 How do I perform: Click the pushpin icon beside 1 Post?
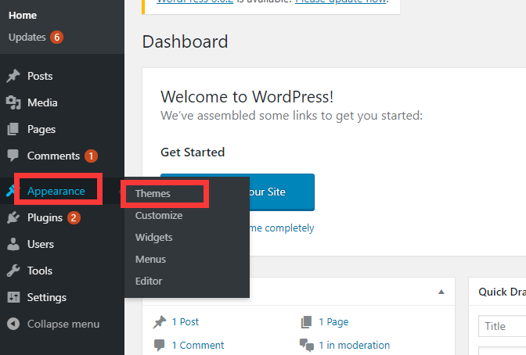tap(160, 322)
